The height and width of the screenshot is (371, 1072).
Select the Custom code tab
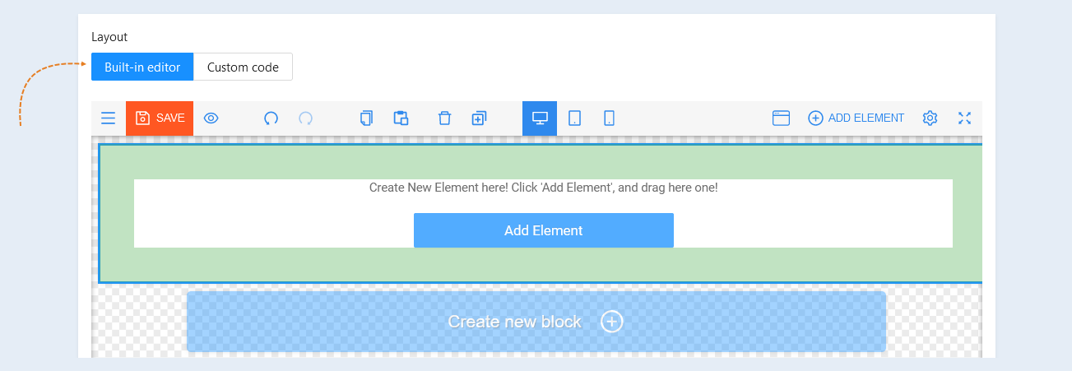point(243,67)
